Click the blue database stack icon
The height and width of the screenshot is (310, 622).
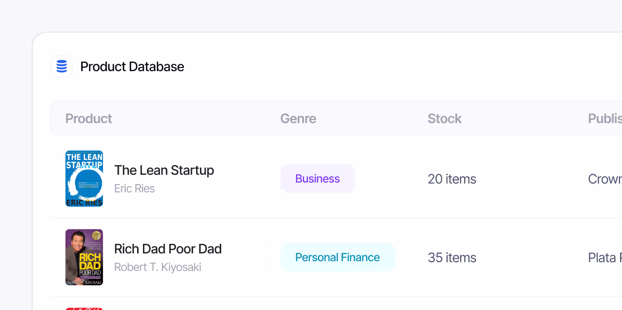pyautogui.click(x=62, y=66)
